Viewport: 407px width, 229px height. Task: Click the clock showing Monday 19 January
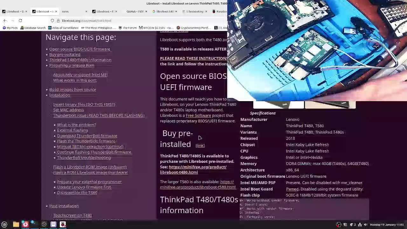pyautogui.click(x=387, y=225)
